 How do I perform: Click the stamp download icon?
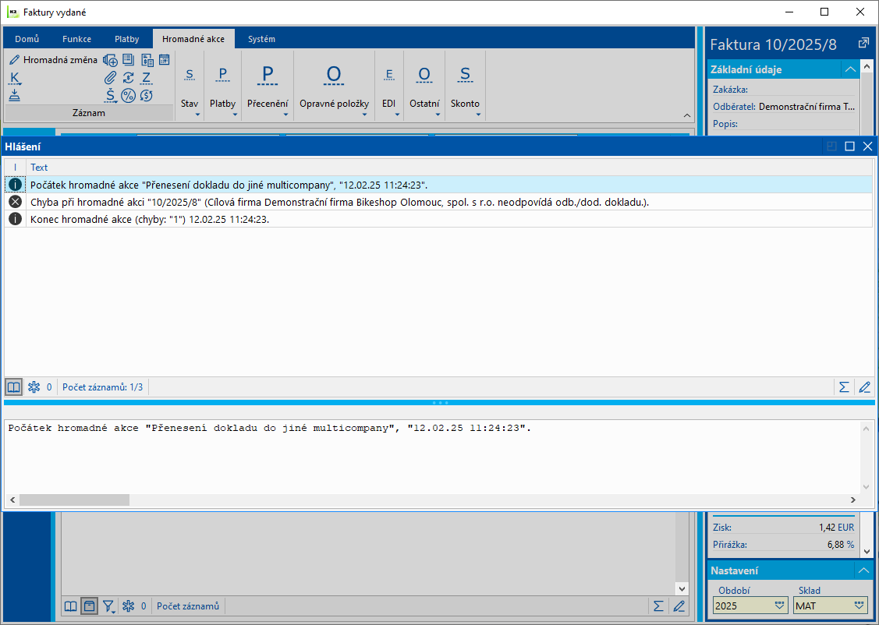pos(15,95)
